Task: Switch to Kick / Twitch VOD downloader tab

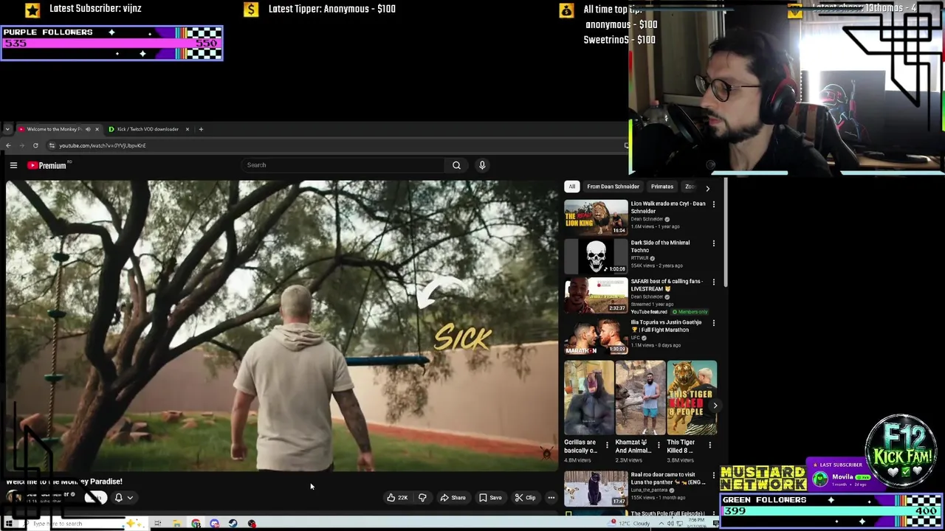Action: pos(148,129)
